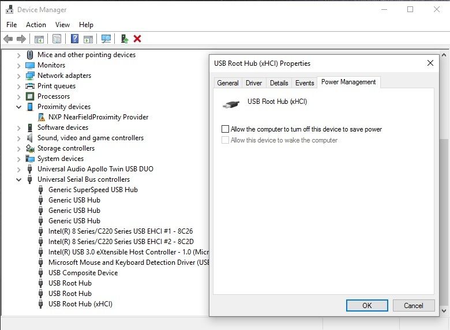
Task: Open the Events tab in Properties
Action: pyautogui.click(x=305, y=83)
